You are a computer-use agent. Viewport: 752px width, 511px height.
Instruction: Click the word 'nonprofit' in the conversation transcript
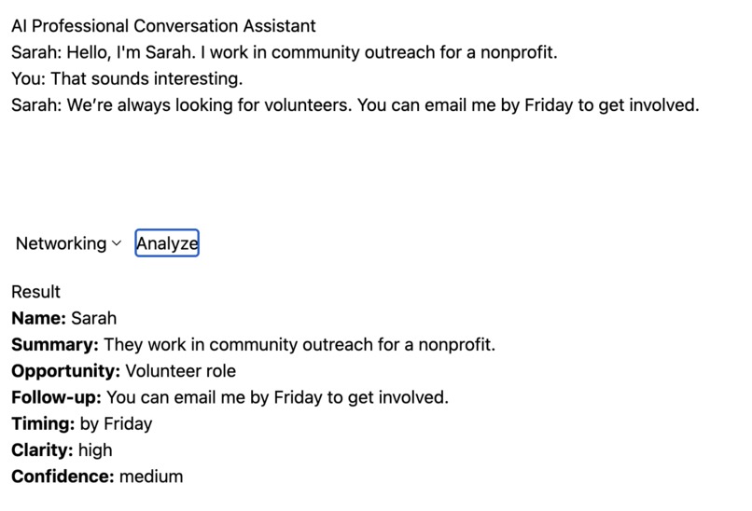519,52
